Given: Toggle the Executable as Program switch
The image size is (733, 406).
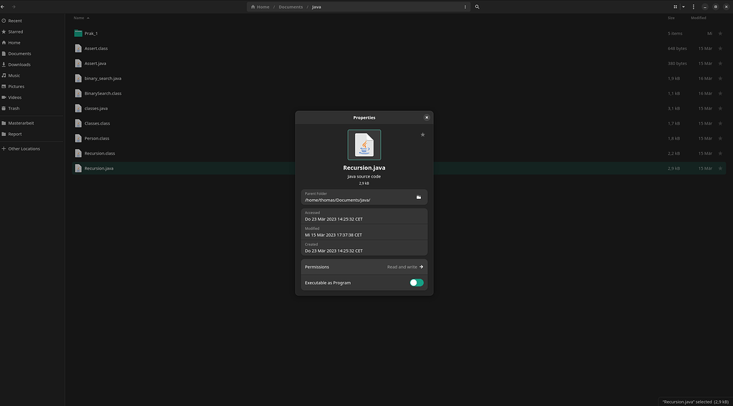Looking at the screenshot, I should 417,283.
